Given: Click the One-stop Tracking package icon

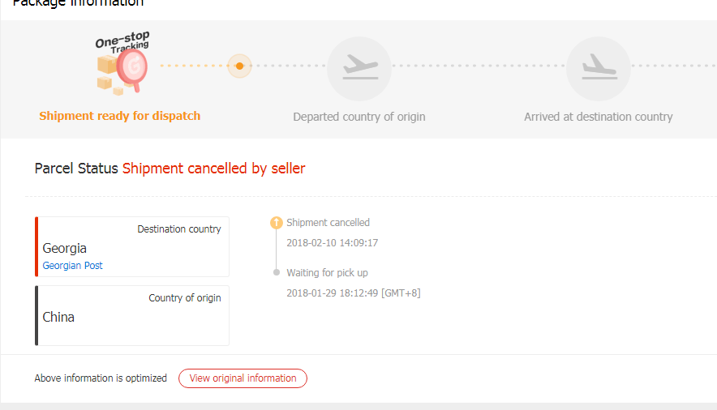Looking at the screenshot, I should point(122,65).
